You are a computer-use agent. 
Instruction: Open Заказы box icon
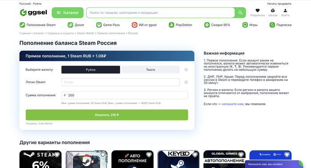click(273, 11)
